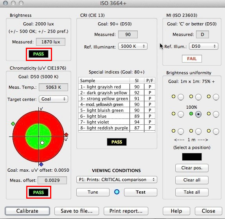Open the CRI Ref. Illuminant 5000 K dropdown

tap(133, 46)
